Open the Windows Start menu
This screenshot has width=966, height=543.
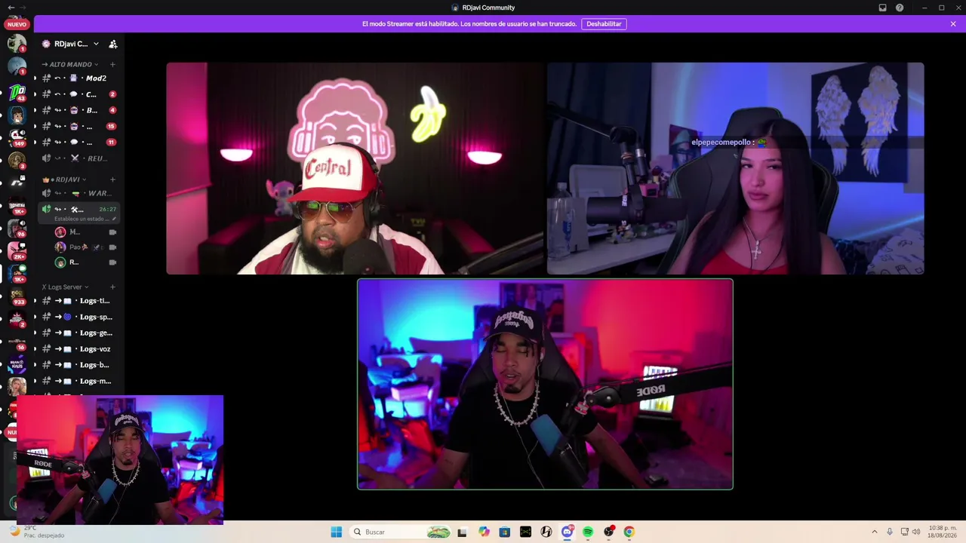coord(337,532)
